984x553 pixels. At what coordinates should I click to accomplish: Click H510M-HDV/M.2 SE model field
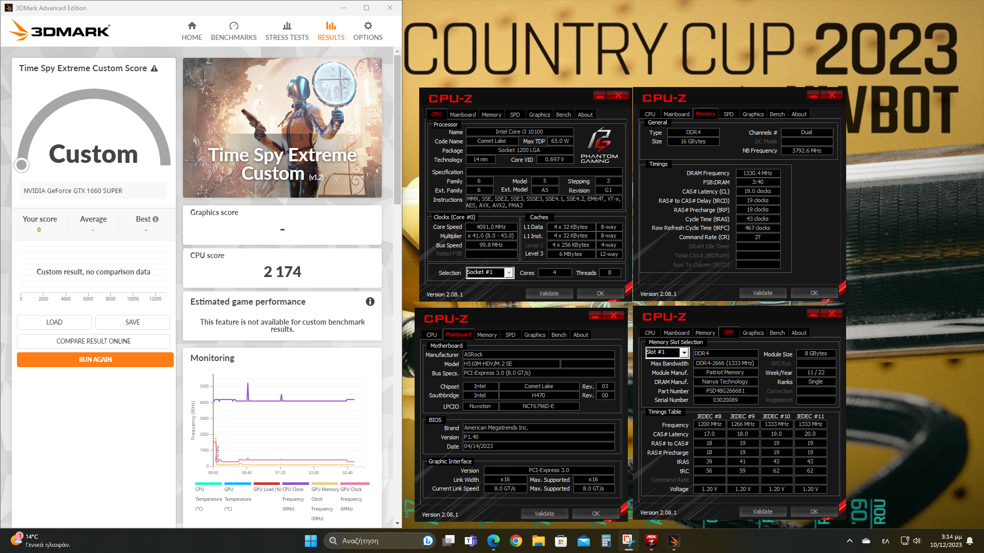[510, 364]
